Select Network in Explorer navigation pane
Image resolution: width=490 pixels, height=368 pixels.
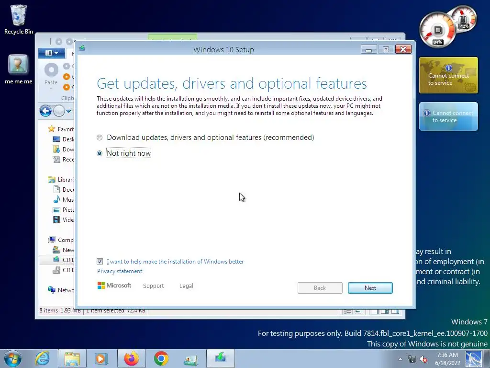coord(61,290)
